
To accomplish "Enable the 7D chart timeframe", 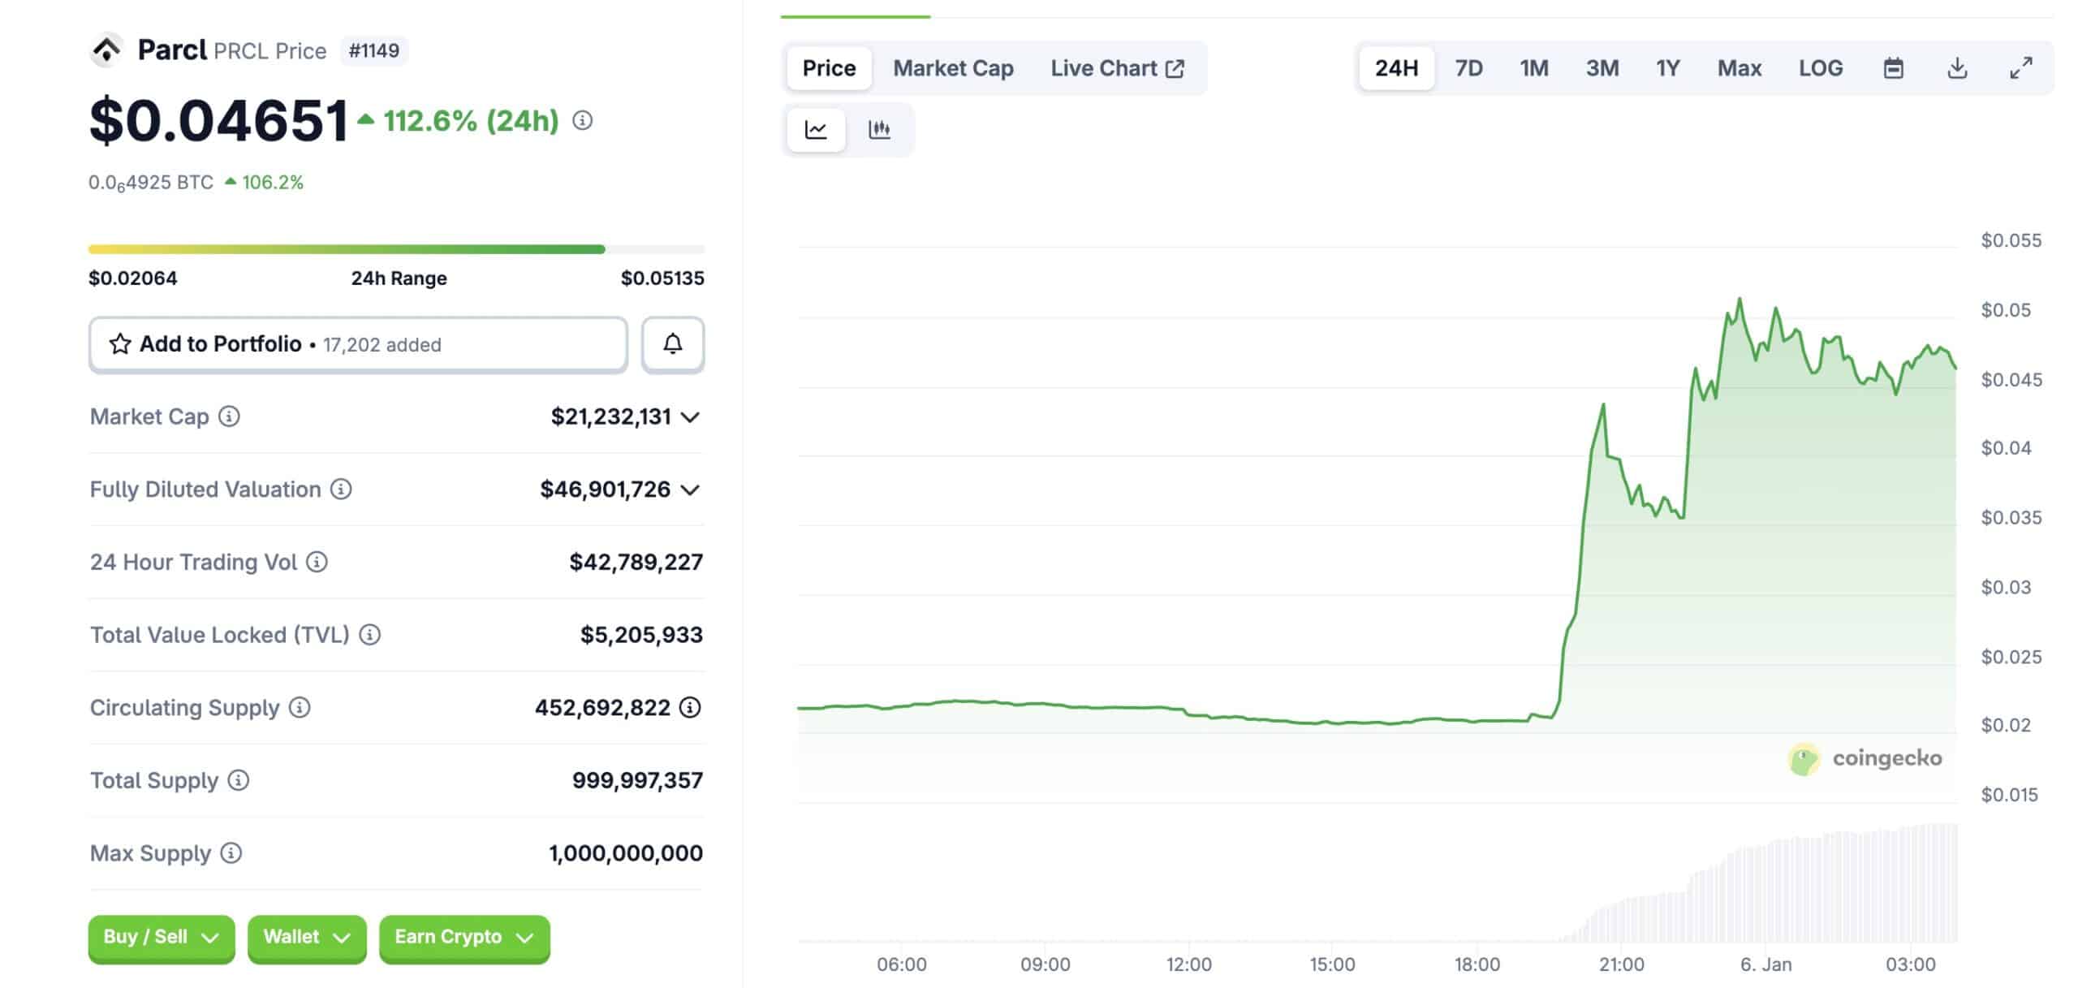I will click(x=1468, y=68).
